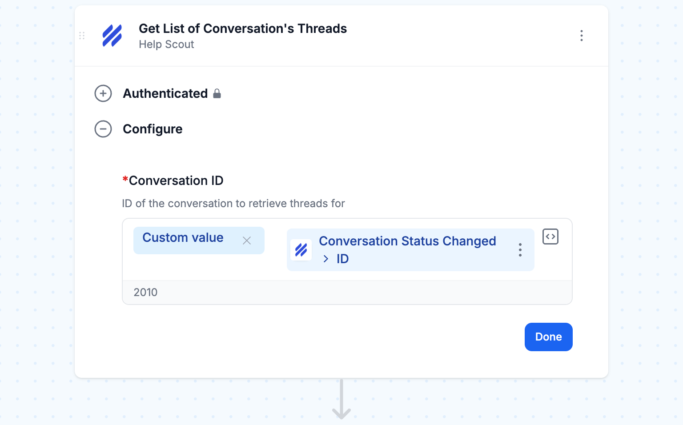Click the Help Scout logo in the step header
Screen dimensions: 683x425
(x=112, y=36)
